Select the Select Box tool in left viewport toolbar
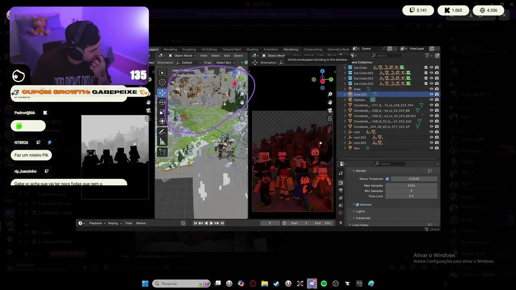Image resolution: width=516 pixels, height=290 pixels. (x=162, y=72)
